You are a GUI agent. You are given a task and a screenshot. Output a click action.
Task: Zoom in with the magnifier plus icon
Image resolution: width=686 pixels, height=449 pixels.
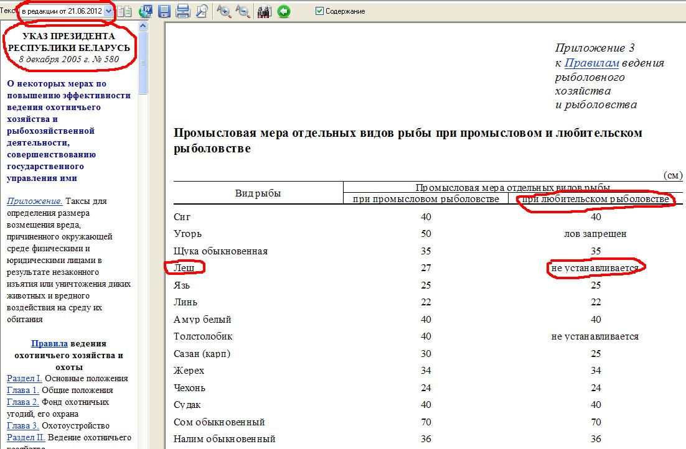(223, 11)
